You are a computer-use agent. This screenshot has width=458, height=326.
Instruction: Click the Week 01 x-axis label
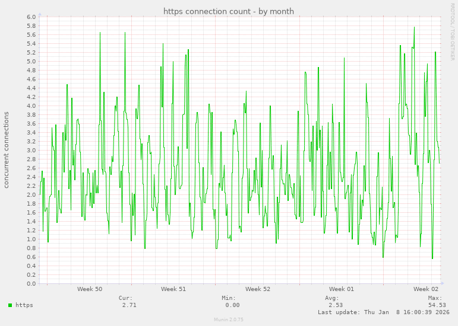click(x=342, y=289)
